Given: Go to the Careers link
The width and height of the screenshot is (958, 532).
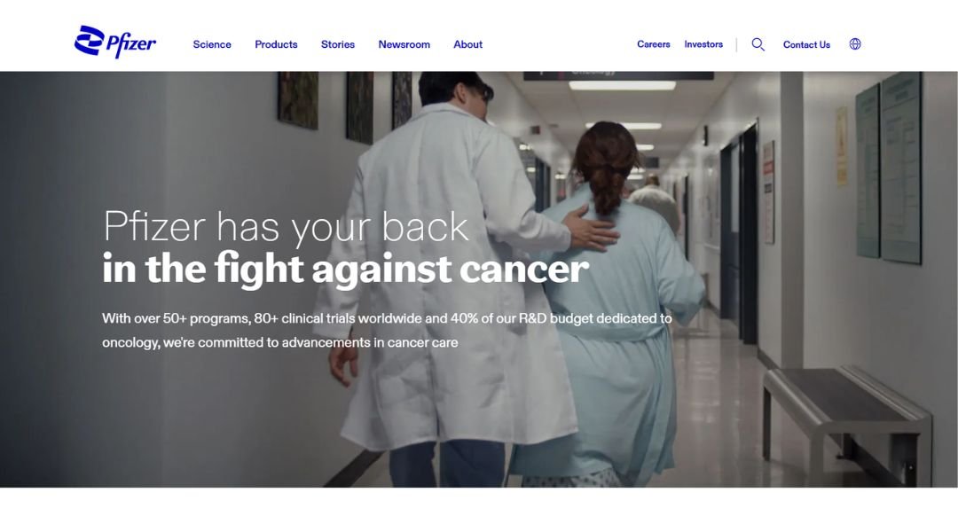Looking at the screenshot, I should tap(653, 44).
